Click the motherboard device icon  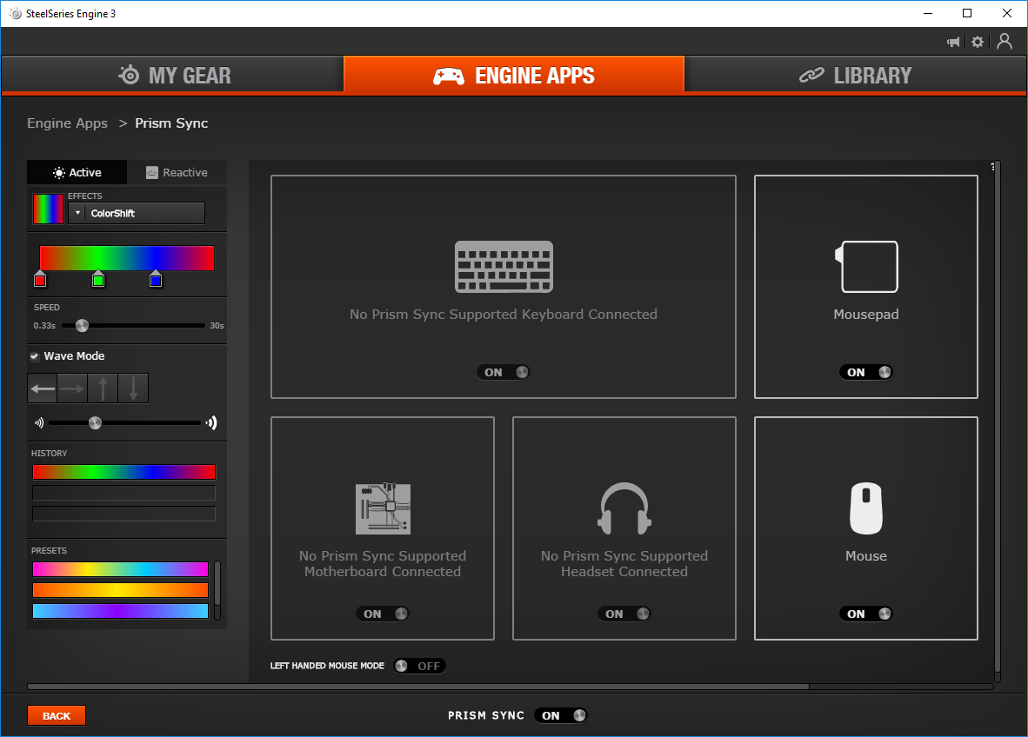point(383,509)
